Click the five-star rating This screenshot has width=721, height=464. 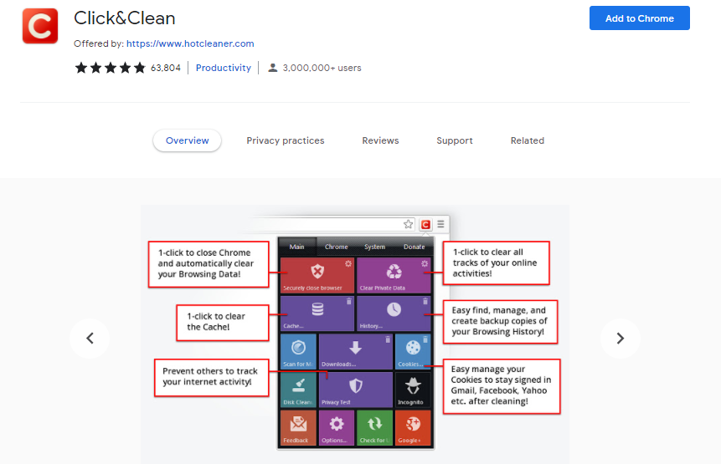(x=110, y=68)
